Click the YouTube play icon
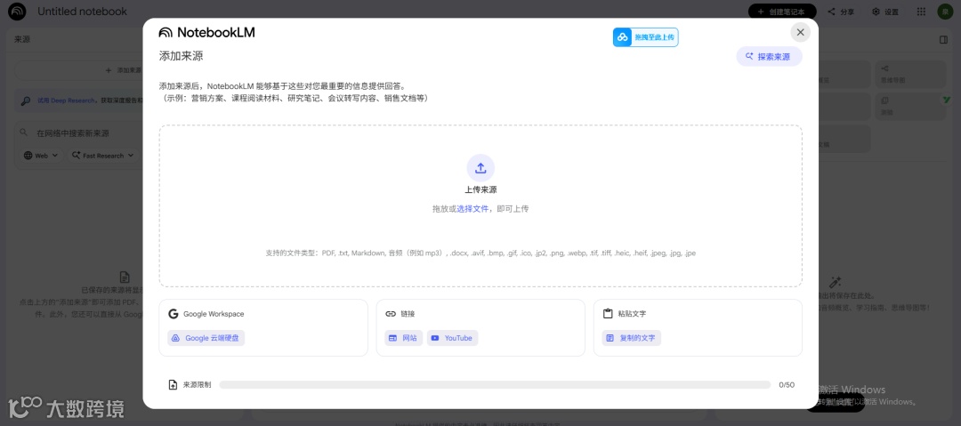This screenshot has width=961, height=426. tap(434, 338)
